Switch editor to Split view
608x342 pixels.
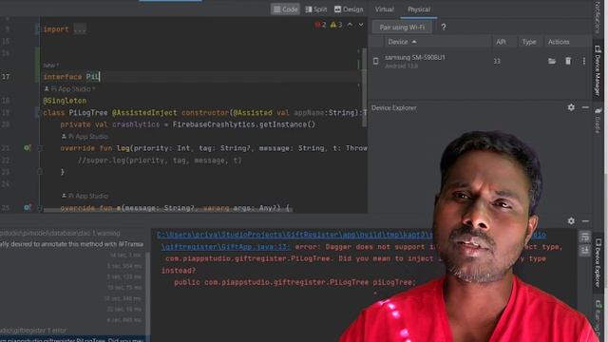[316, 9]
